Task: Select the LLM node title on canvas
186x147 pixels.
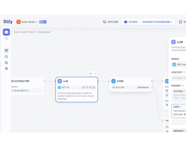Action: 65,81
